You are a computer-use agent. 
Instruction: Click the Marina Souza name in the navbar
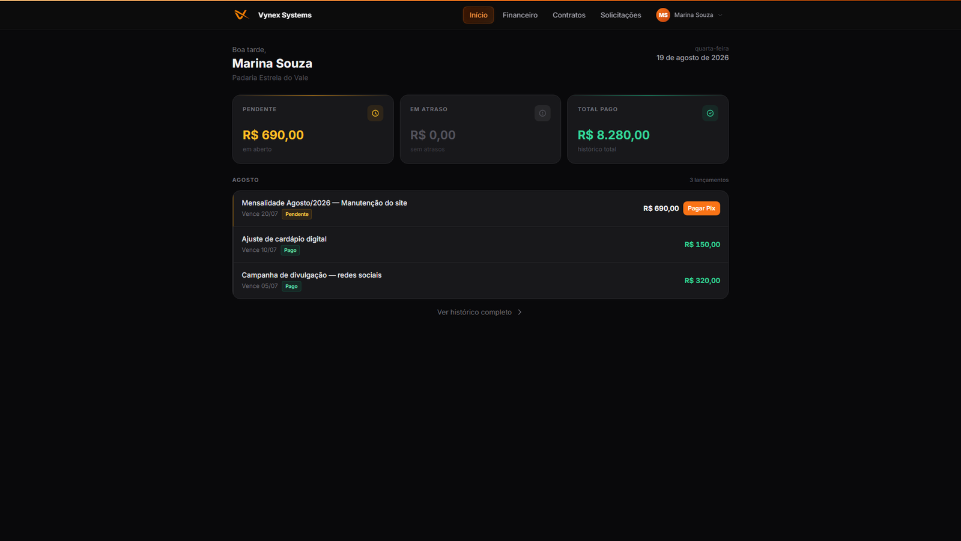pyautogui.click(x=694, y=15)
